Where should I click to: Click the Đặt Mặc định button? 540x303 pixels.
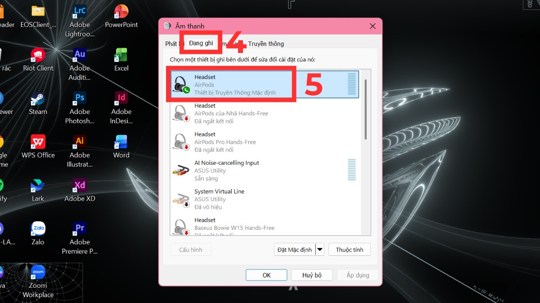tap(295, 250)
